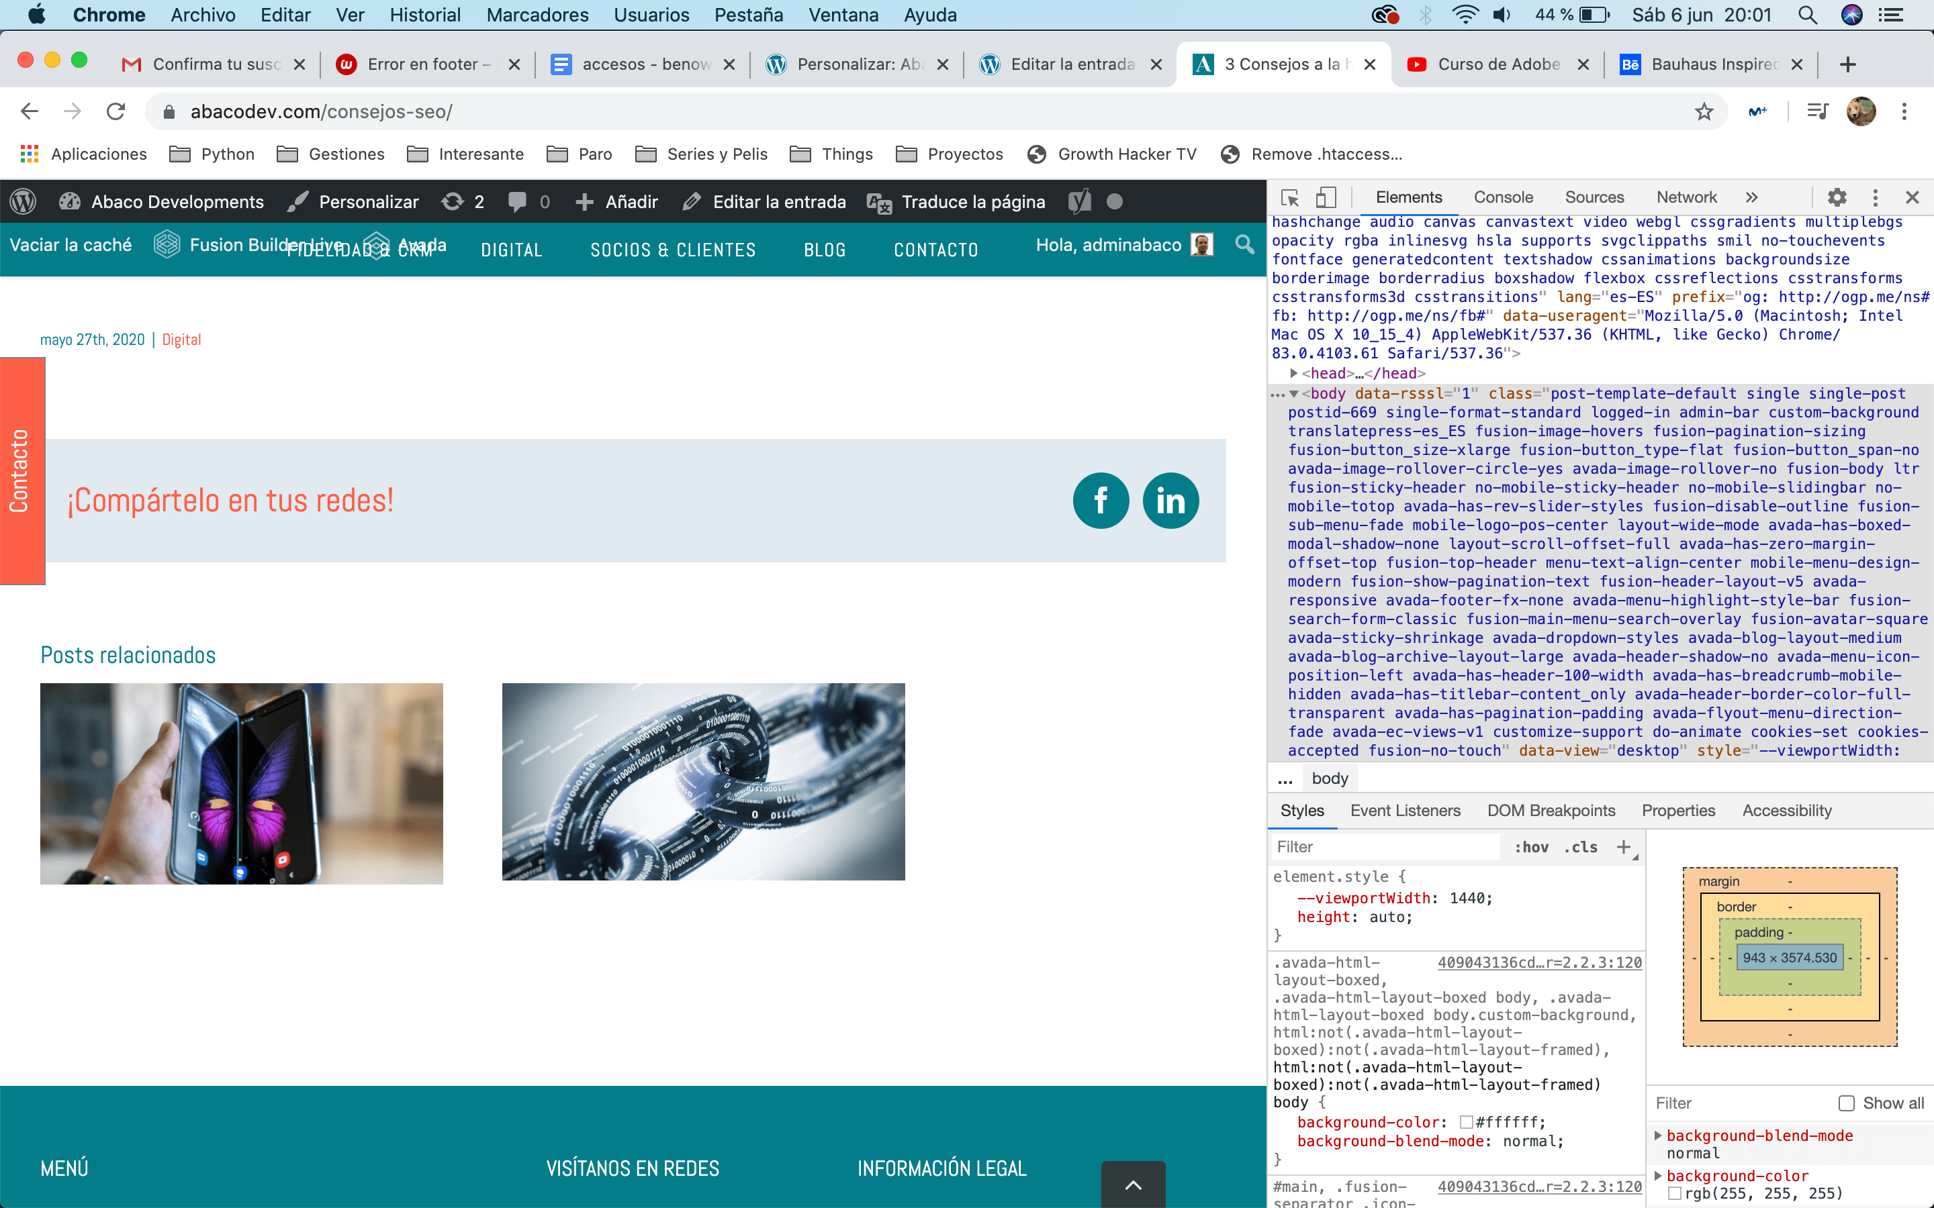Viewport: 1934px width, 1208px height.
Task: Open the breadcrumb ellipsis before body
Action: coord(1285,779)
